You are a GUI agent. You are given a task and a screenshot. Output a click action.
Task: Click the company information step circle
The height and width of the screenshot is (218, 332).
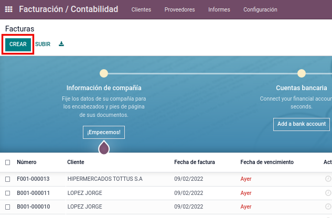click(x=104, y=73)
